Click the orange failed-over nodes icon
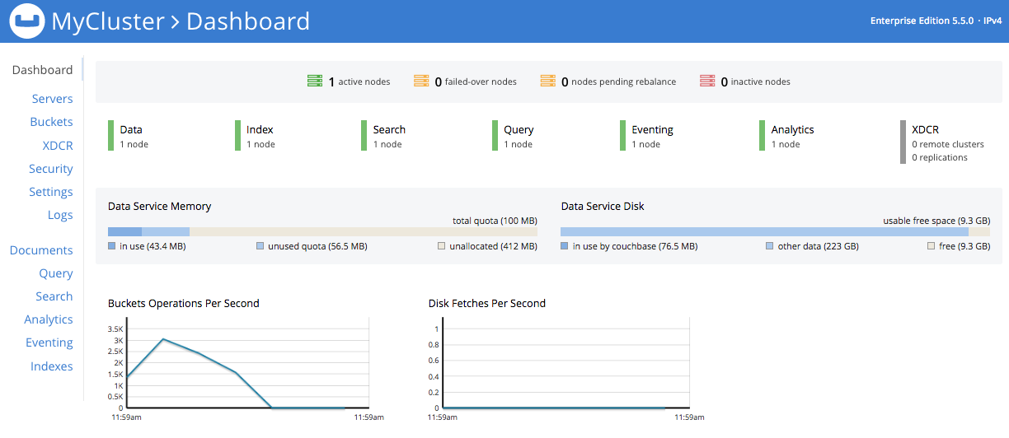Viewport: 1009px width, 438px height. coord(421,82)
